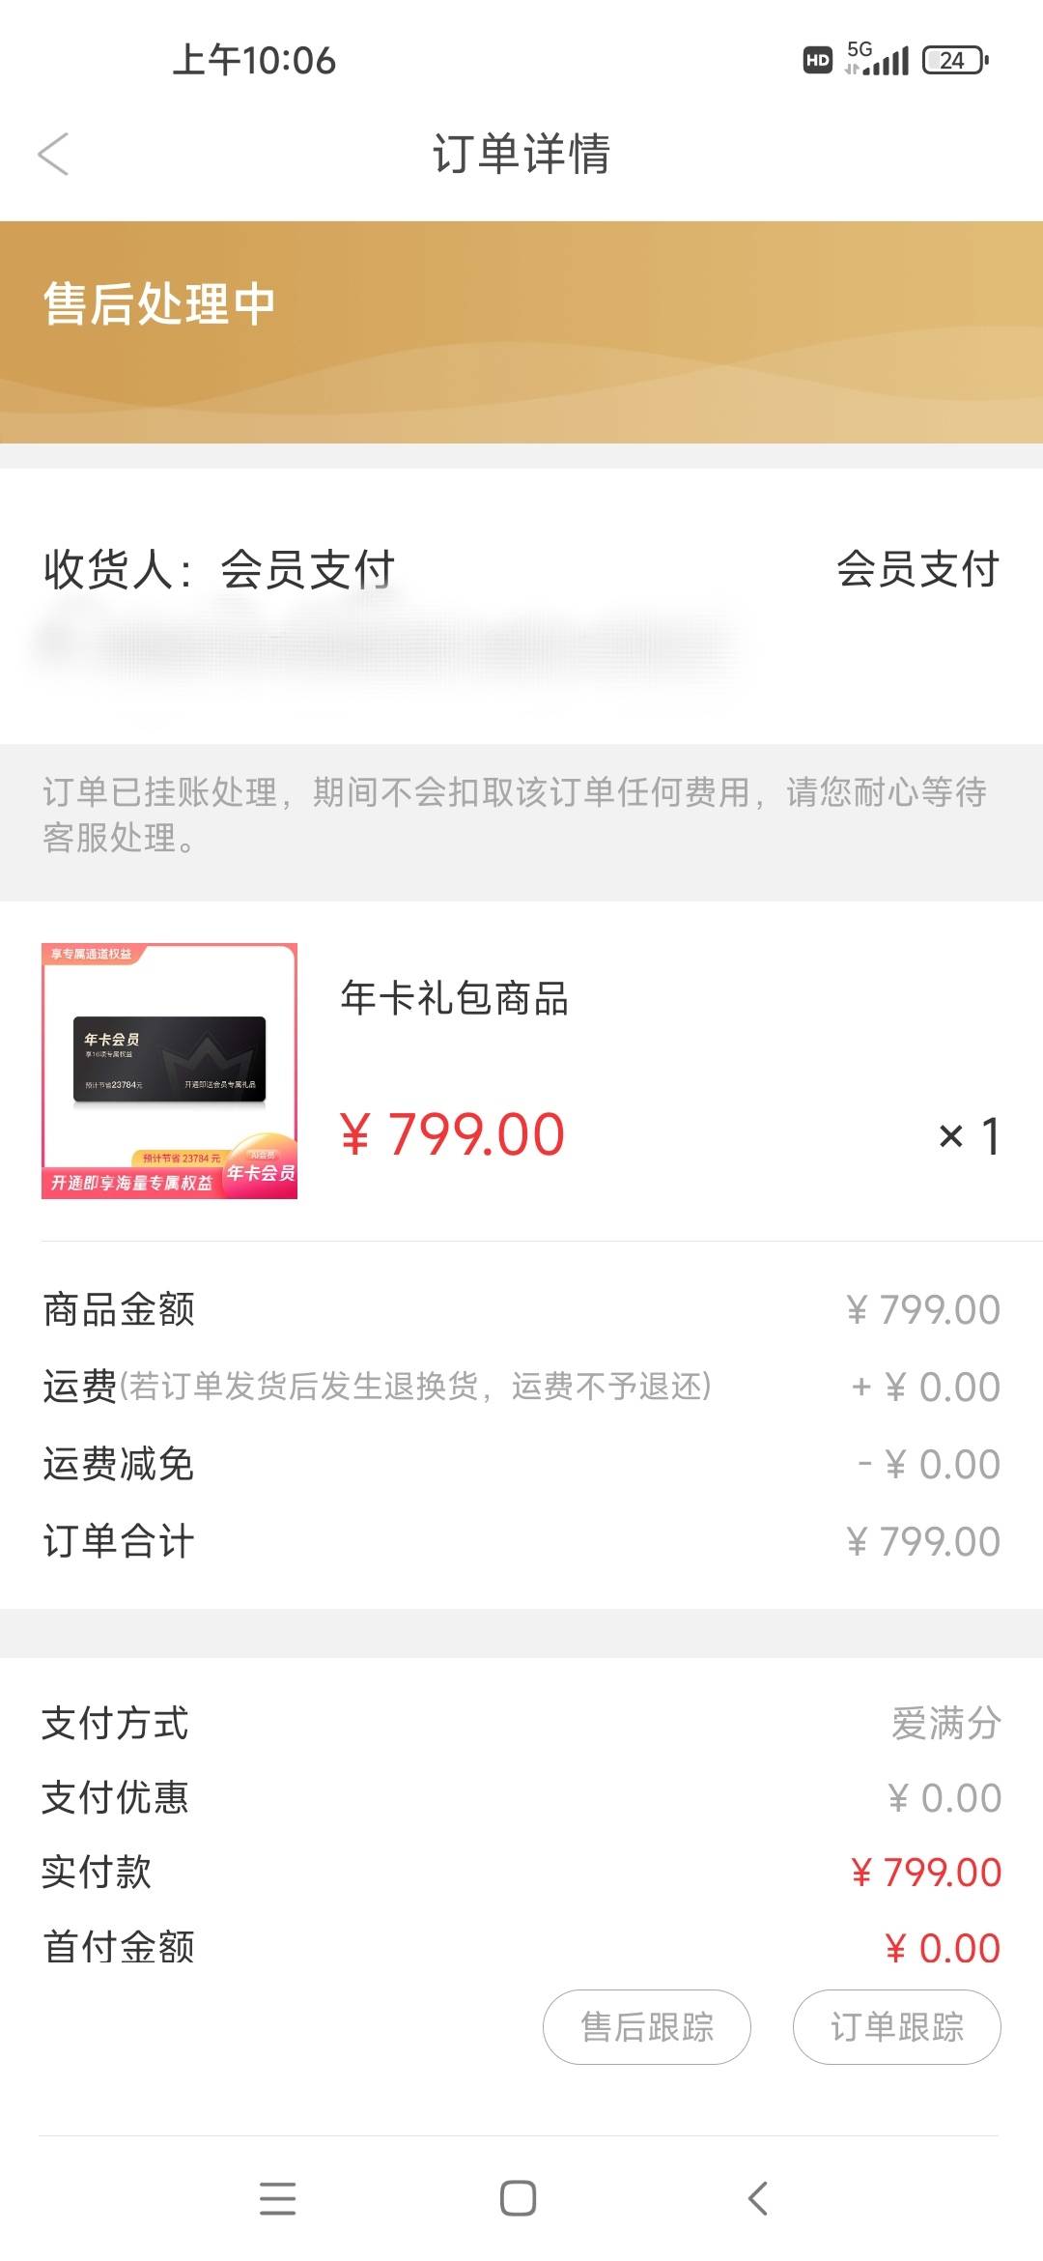Viewport: 1043px width, 2261px height.
Task: Open the 售后跟踪 after-sales tracking button
Action: coord(646,2026)
